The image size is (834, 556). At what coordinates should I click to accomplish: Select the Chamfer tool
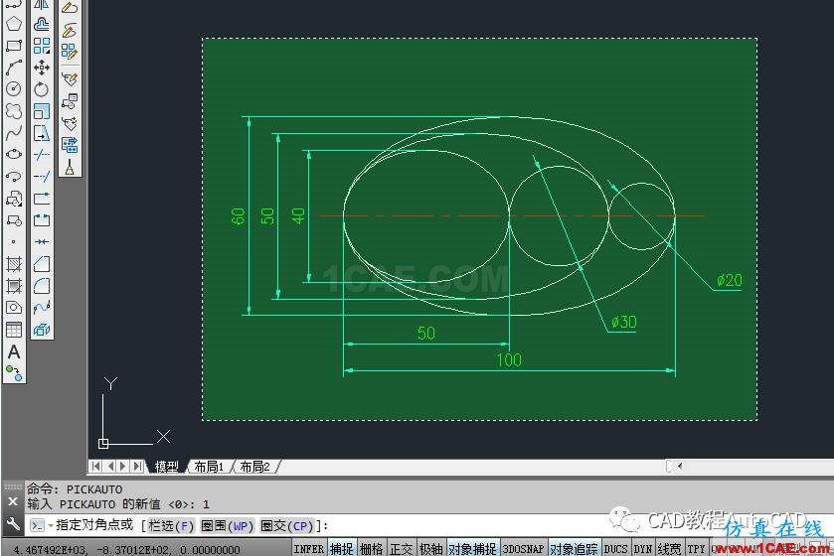click(x=42, y=264)
